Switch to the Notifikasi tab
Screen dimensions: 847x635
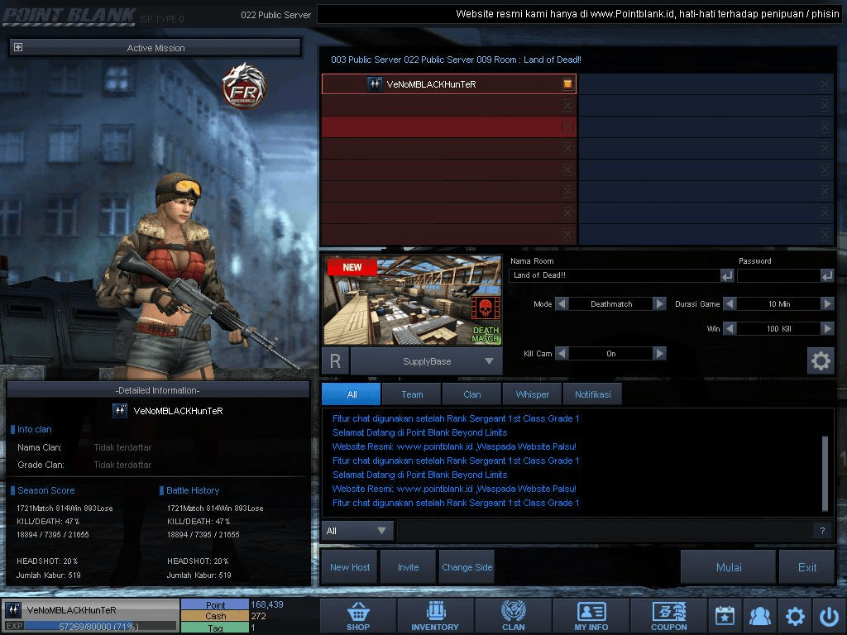coord(592,394)
